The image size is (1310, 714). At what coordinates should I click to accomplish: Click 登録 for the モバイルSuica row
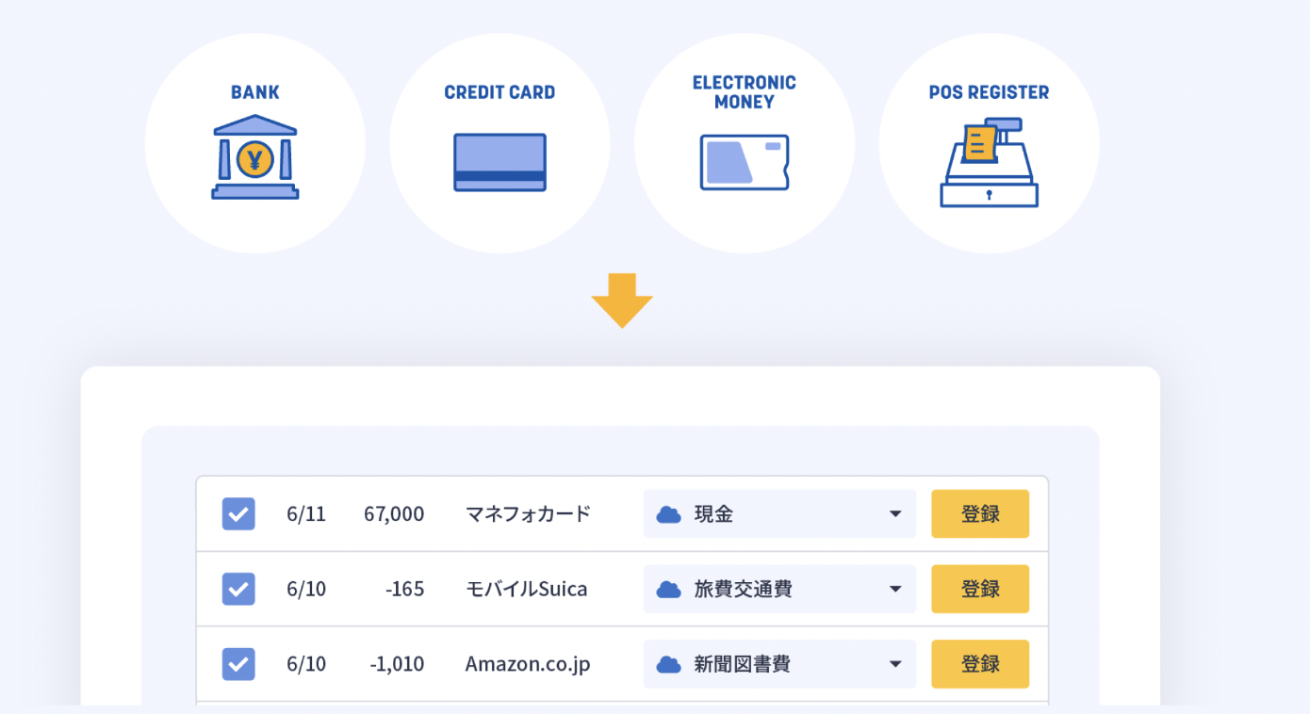980,590
